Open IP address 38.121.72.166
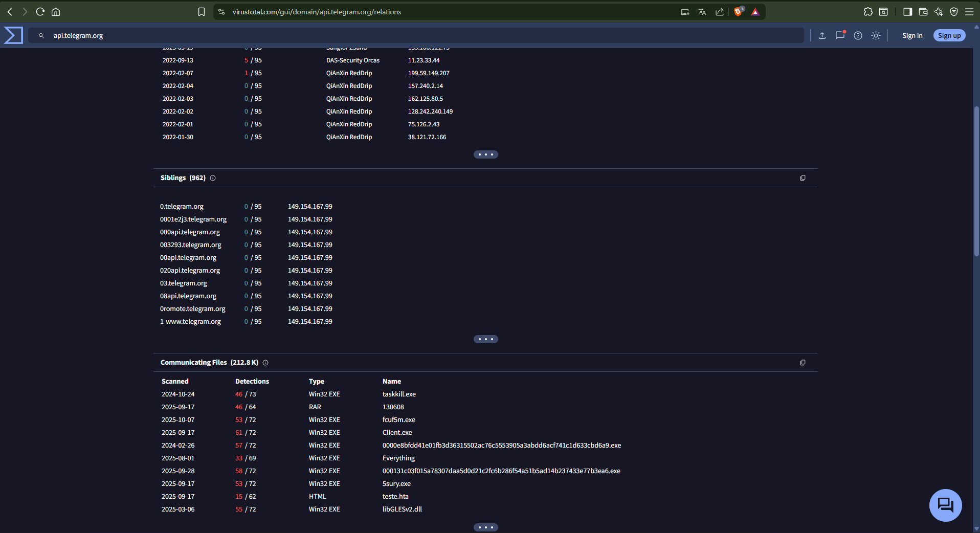This screenshot has height=533, width=980. pos(427,137)
